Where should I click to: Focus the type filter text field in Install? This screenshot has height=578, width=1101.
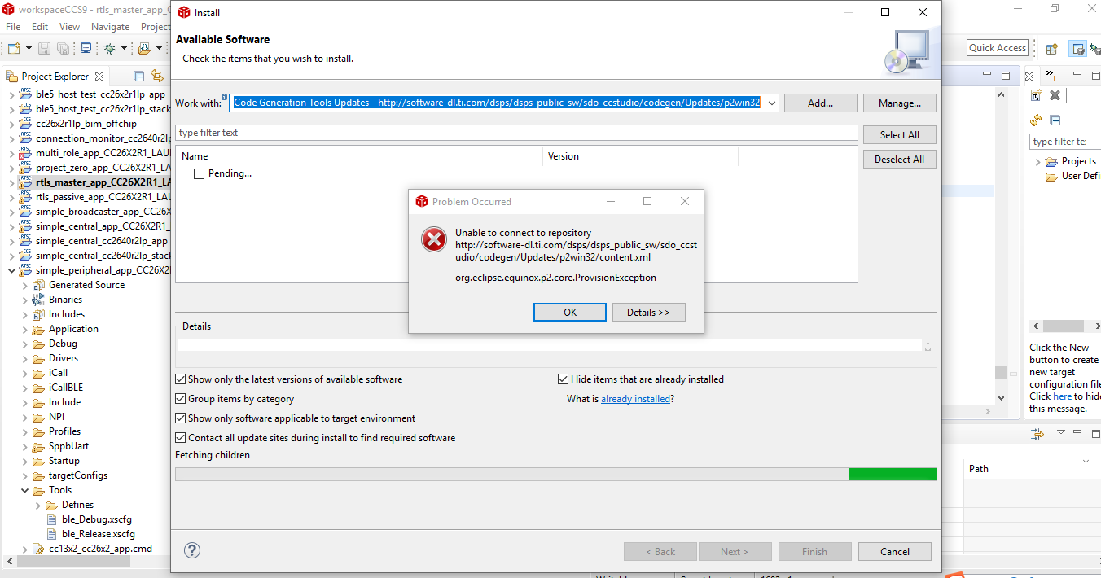[x=516, y=133]
